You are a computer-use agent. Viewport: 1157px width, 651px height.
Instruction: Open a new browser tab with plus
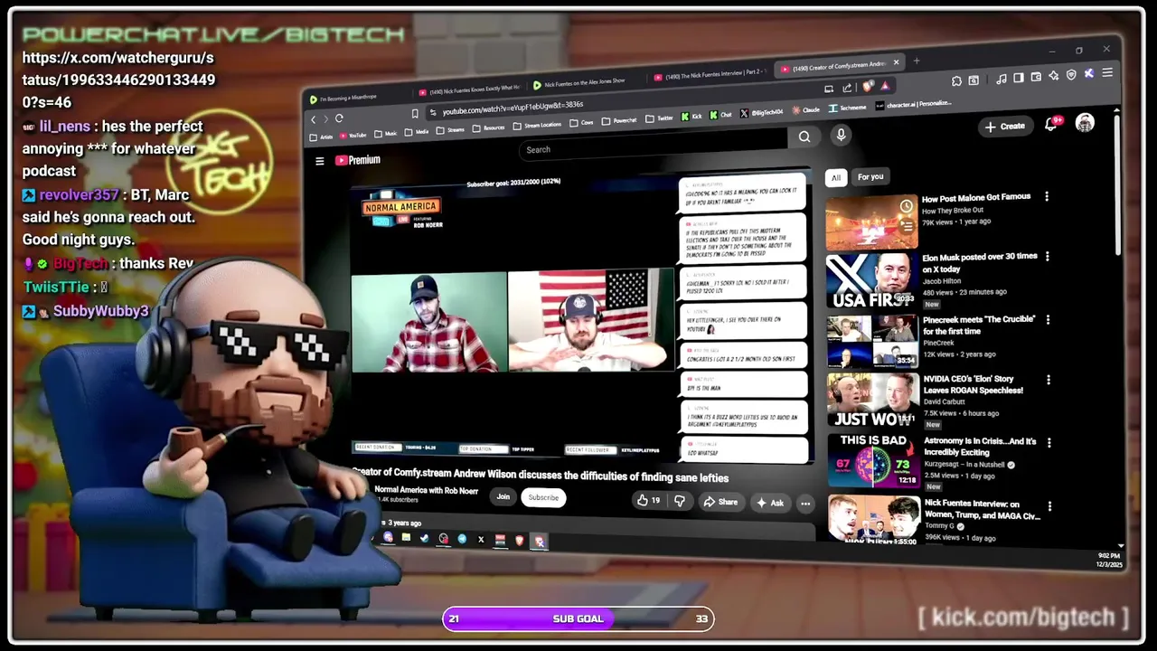pyautogui.click(x=917, y=61)
